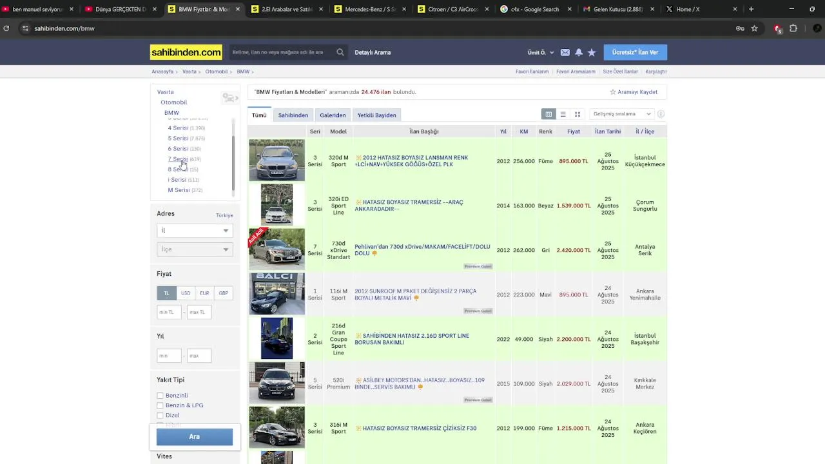Image resolution: width=825 pixels, height=464 pixels.
Task: Switch to grid gallery view icon
Action: click(577, 114)
